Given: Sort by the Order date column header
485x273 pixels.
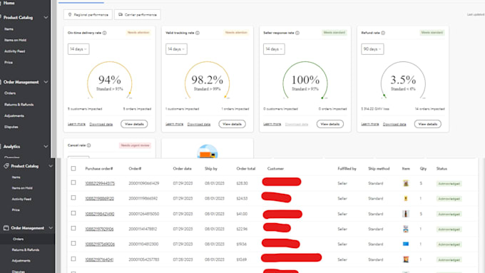Looking at the screenshot, I should (182, 168).
